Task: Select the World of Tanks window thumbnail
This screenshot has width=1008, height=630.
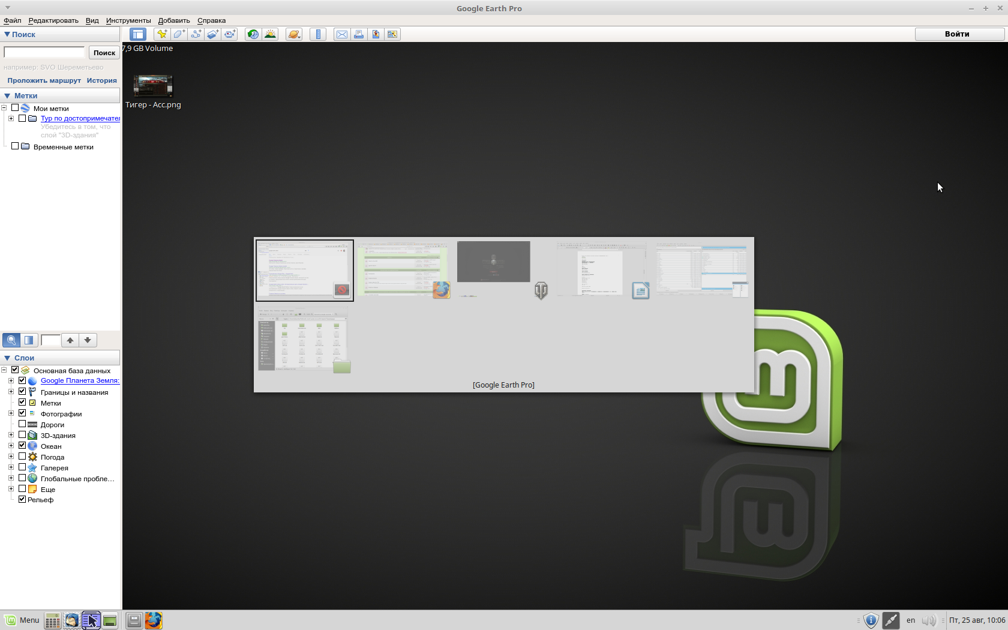Action: pos(503,270)
